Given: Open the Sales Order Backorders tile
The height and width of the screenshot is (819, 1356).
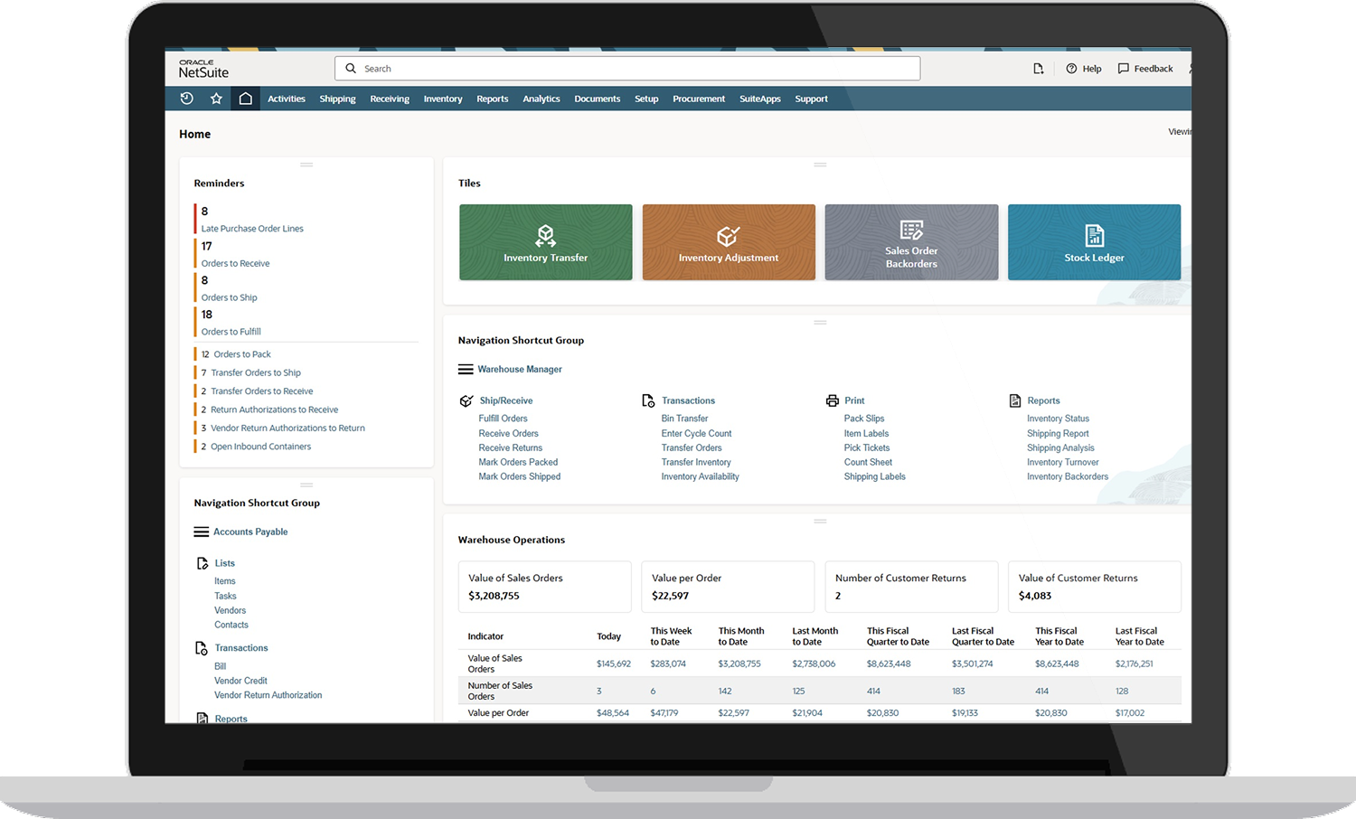Looking at the screenshot, I should [911, 242].
